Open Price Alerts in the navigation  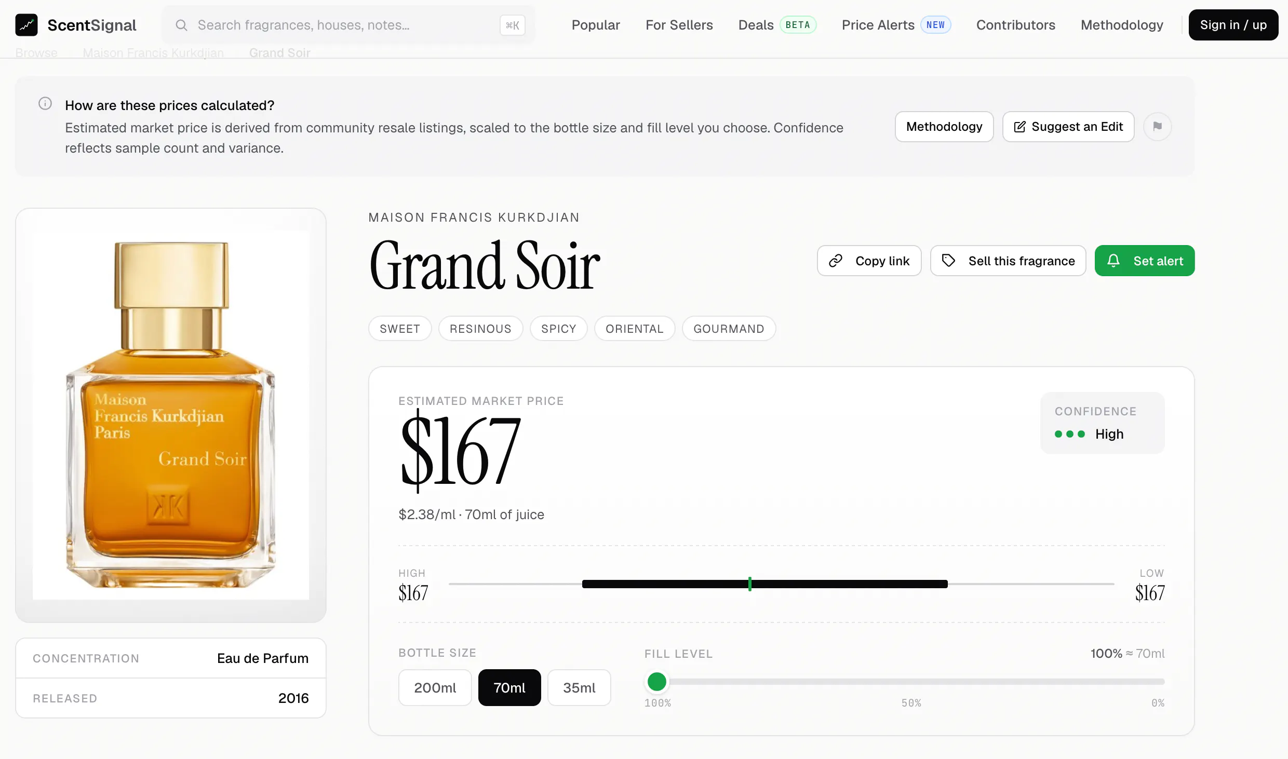[x=878, y=25]
